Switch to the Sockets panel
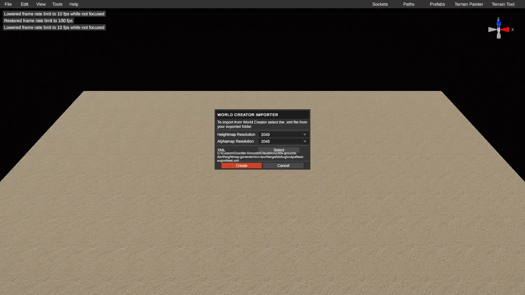525x295 pixels. coord(380,4)
